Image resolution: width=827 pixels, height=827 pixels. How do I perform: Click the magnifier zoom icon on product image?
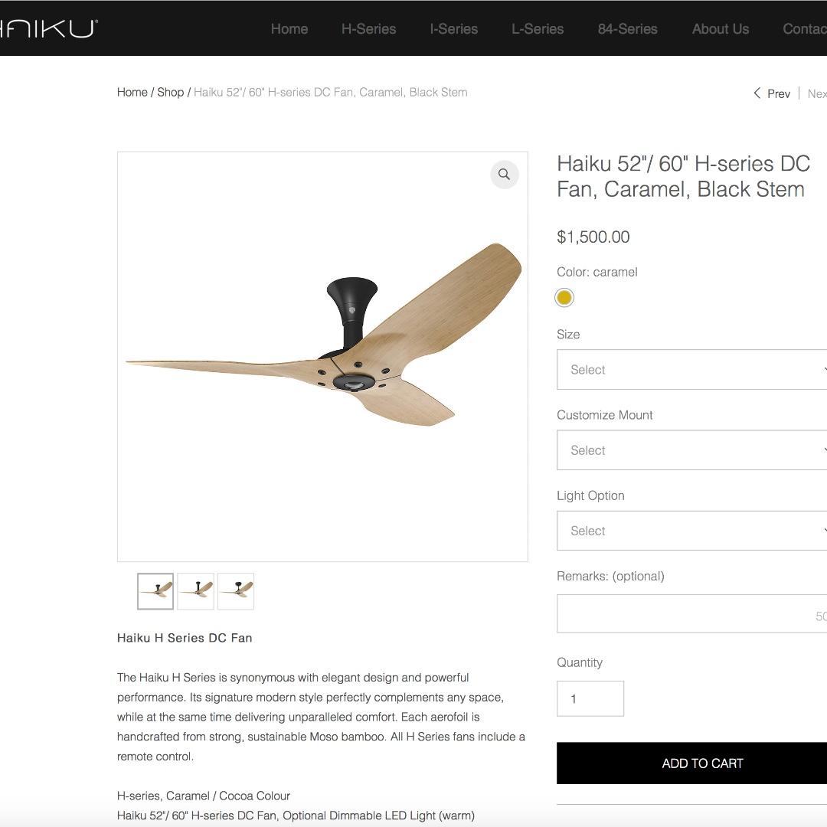coord(504,174)
